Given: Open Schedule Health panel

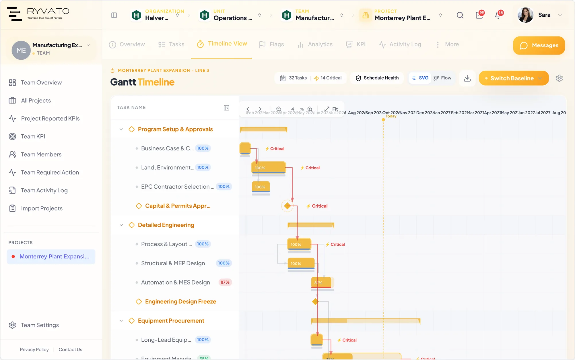Looking at the screenshot, I should [377, 78].
